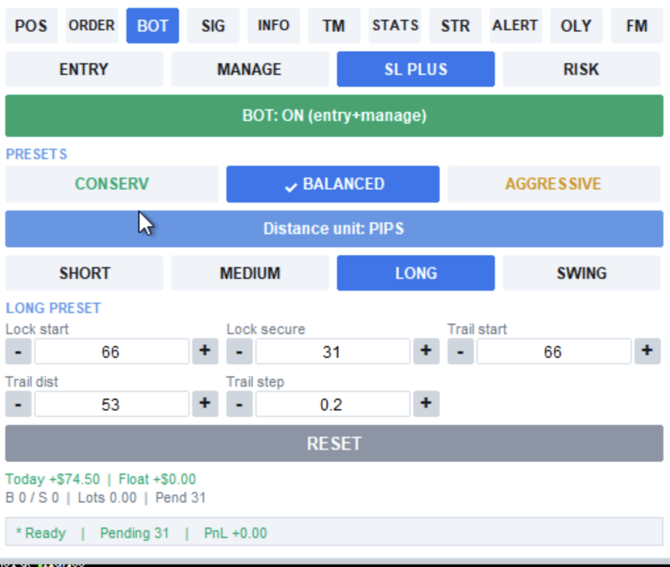Select the SL PLUS sub-tab
Image resolution: width=670 pixels, height=567 pixels.
click(416, 69)
